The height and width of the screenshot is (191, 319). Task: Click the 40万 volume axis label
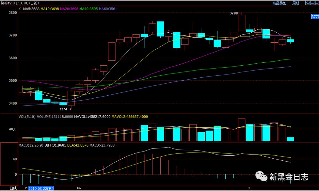pyautogui.click(x=13, y=129)
